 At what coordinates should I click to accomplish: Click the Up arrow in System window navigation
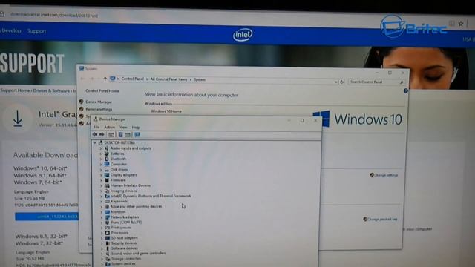pos(105,79)
